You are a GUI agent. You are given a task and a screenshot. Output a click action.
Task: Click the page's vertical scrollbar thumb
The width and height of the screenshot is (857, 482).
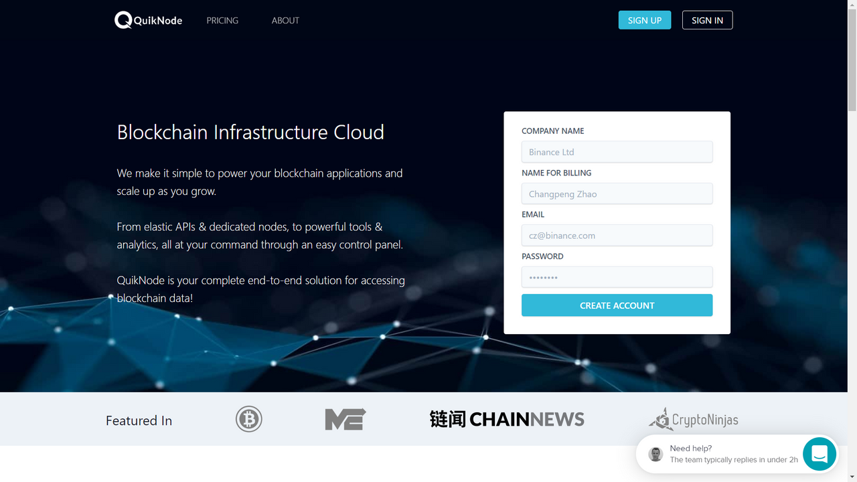click(x=852, y=60)
